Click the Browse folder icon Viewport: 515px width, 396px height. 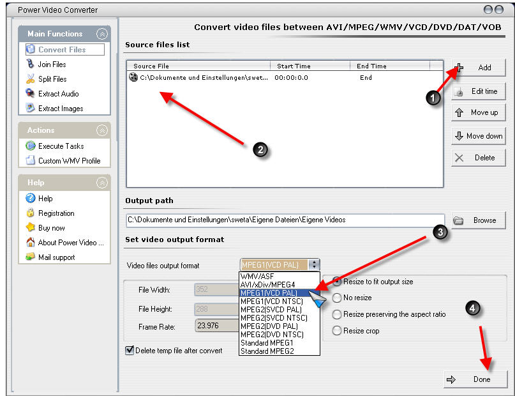click(x=458, y=220)
